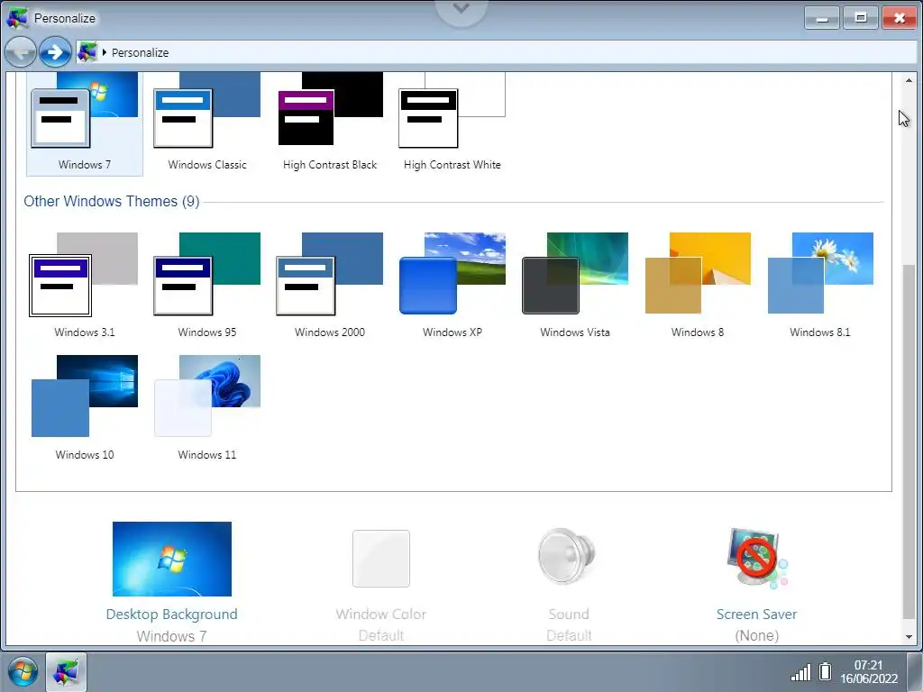Pick the Windows 2000 theme icon
The width and height of the screenshot is (923, 692).
click(x=330, y=275)
